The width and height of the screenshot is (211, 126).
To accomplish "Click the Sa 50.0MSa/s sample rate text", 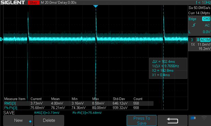I will click(x=199, y=8).
